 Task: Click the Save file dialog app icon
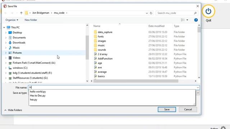5,6
